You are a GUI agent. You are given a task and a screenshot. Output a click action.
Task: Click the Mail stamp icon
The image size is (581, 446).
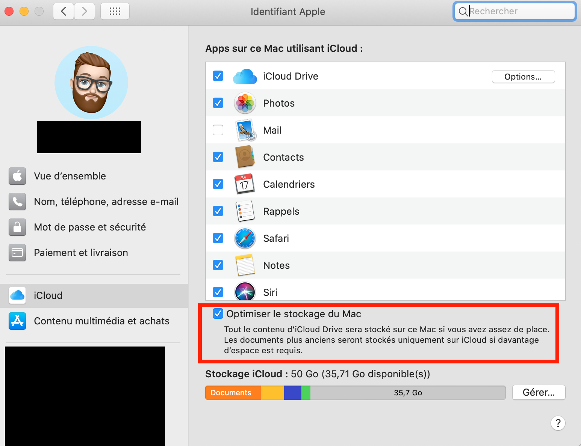coord(245,130)
